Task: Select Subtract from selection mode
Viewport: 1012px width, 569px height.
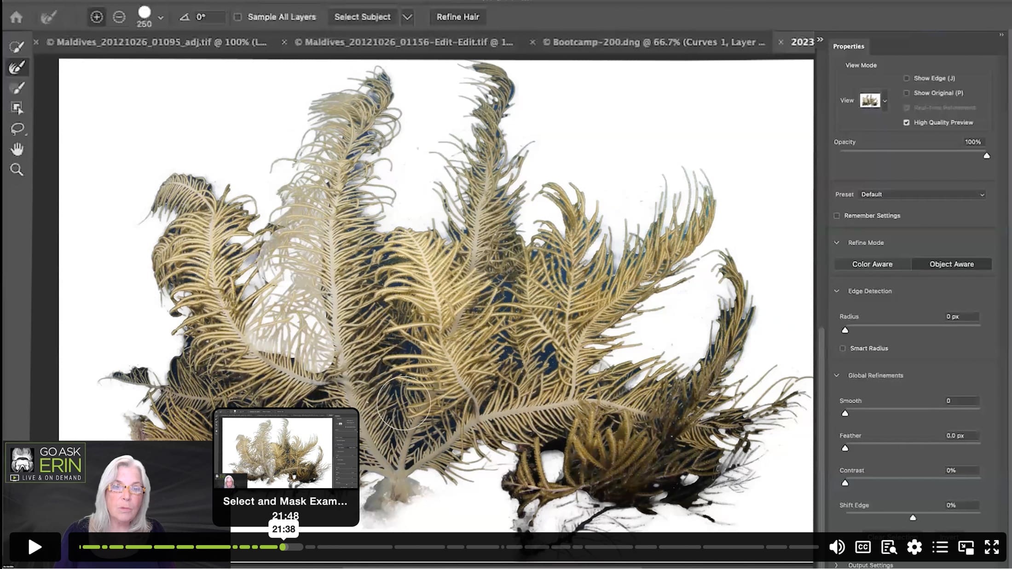Action: pos(119,17)
